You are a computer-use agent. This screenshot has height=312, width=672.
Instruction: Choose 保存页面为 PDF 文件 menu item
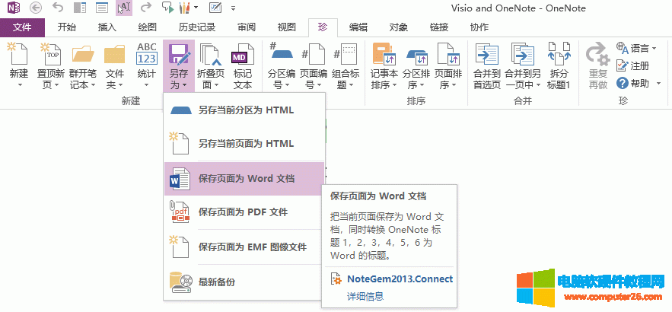pos(244,212)
